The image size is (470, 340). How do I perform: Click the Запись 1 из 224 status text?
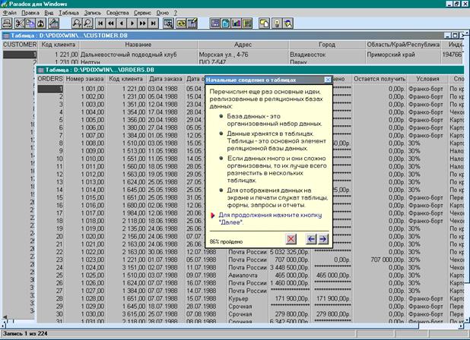[x=25, y=333]
